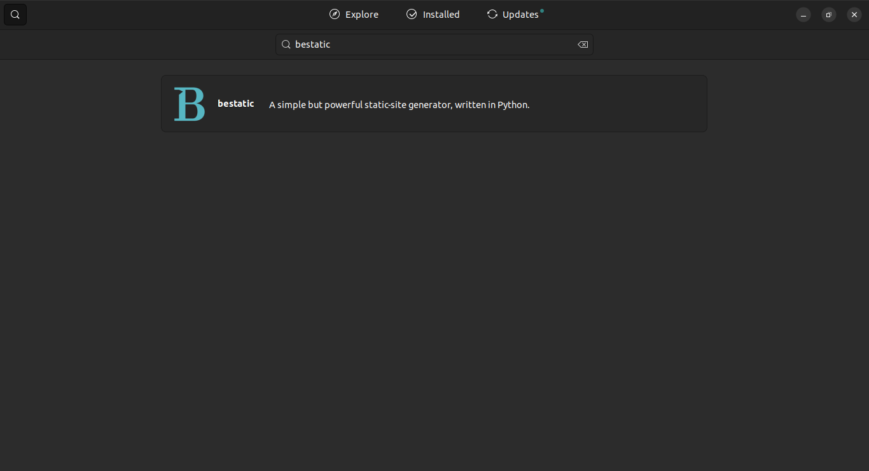Open bestatic by clicking its app name
This screenshot has width=869, height=471.
tap(235, 103)
